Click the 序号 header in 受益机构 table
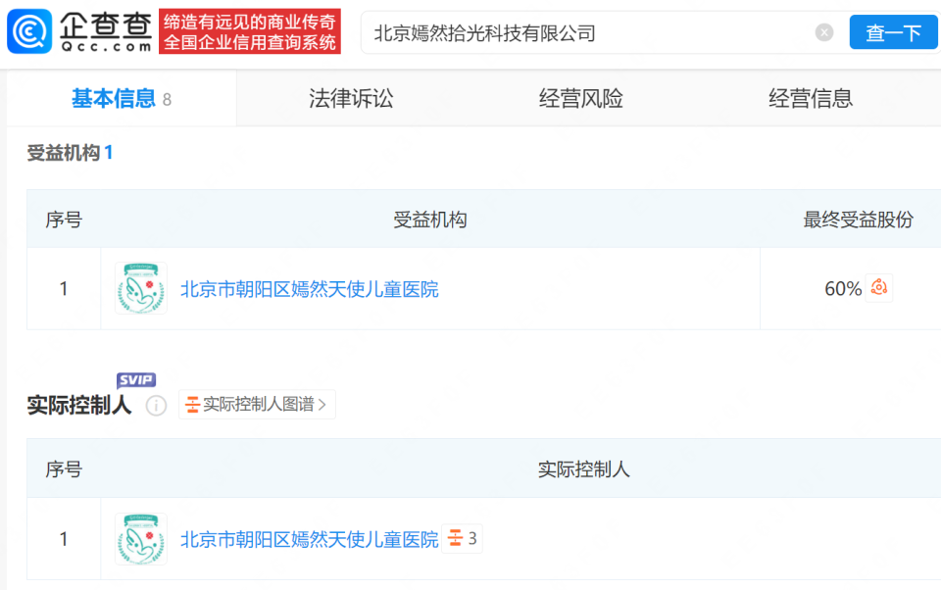This screenshot has height=590, width=941. click(x=64, y=220)
